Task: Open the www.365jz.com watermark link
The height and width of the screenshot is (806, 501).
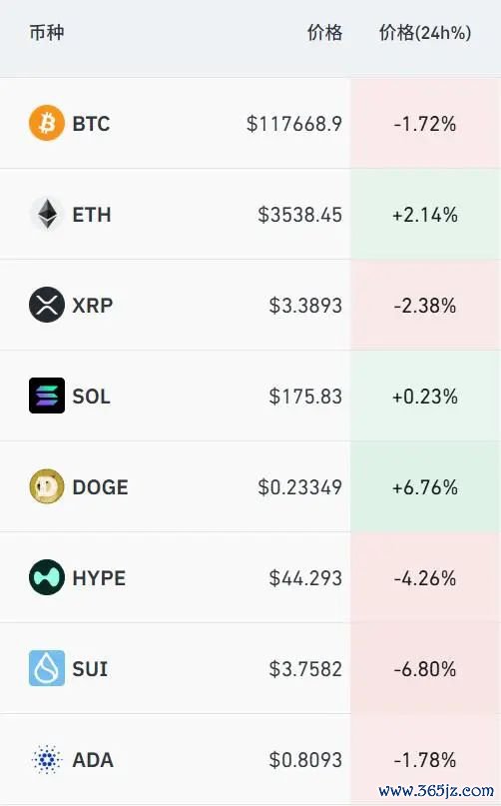Action: pos(436,790)
